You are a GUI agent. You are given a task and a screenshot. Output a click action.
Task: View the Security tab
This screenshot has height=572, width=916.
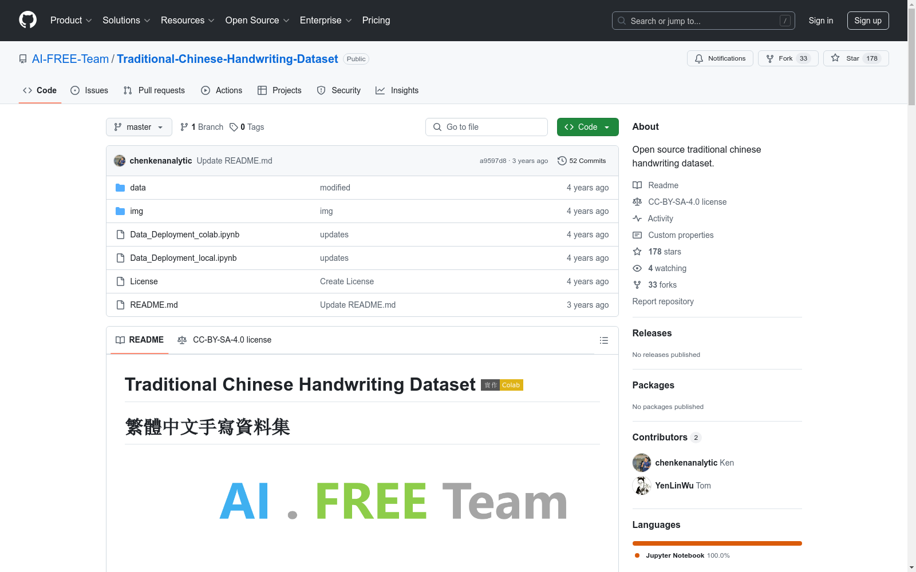tap(339, 90)
